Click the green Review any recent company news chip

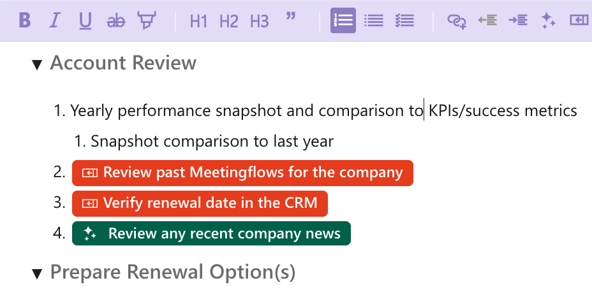[x=211, y=233]
